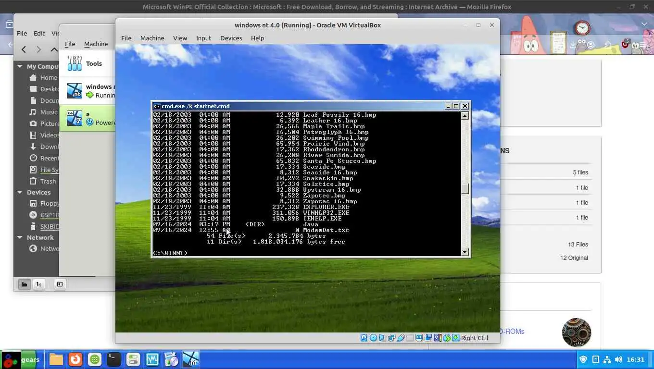Click hard disk activity indicator in VM status bar
The width and height of the screenshot is (654, 369).
tap(364, 338)
